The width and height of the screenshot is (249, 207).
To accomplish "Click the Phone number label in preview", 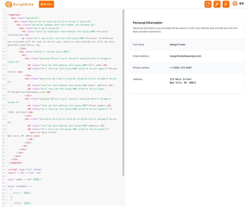I will point(141,68).
